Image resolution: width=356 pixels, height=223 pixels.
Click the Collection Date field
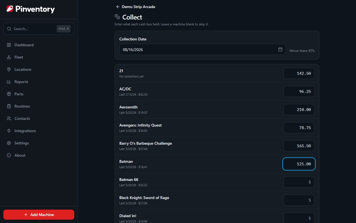point(202,49)
